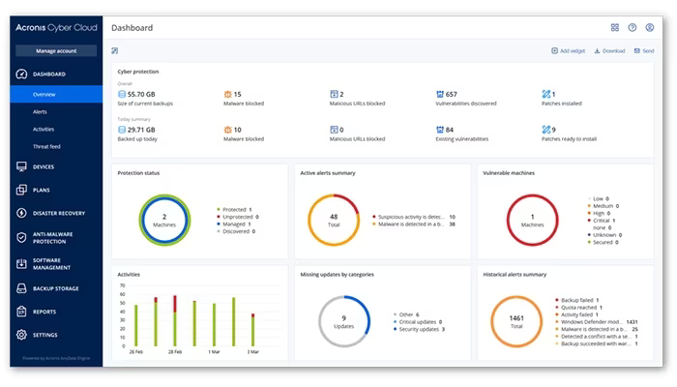This screenshot has width=677, height=387.
Task: Click the Download button
Action: coord(609,51)
